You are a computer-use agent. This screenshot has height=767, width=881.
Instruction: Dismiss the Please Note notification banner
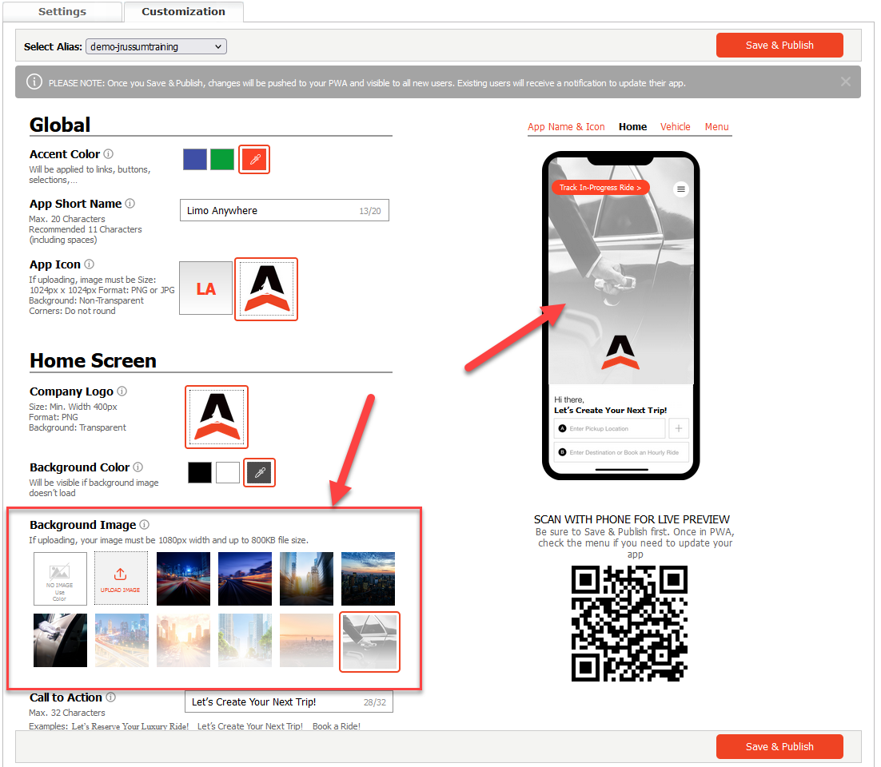coord(846,81)
